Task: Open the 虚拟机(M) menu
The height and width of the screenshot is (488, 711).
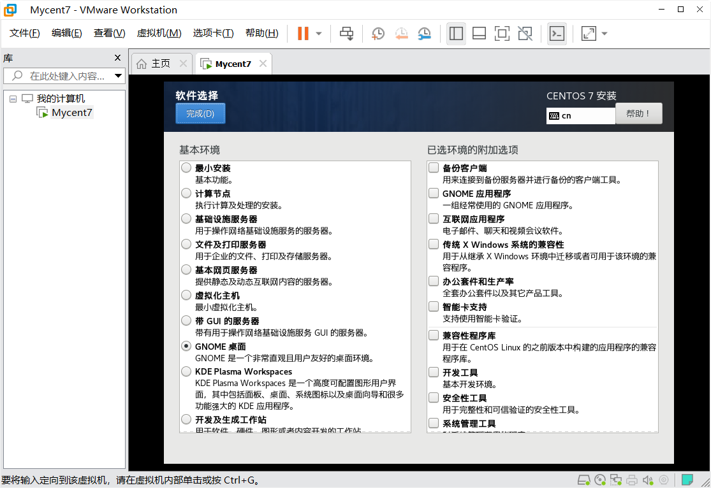Action: 159,33
